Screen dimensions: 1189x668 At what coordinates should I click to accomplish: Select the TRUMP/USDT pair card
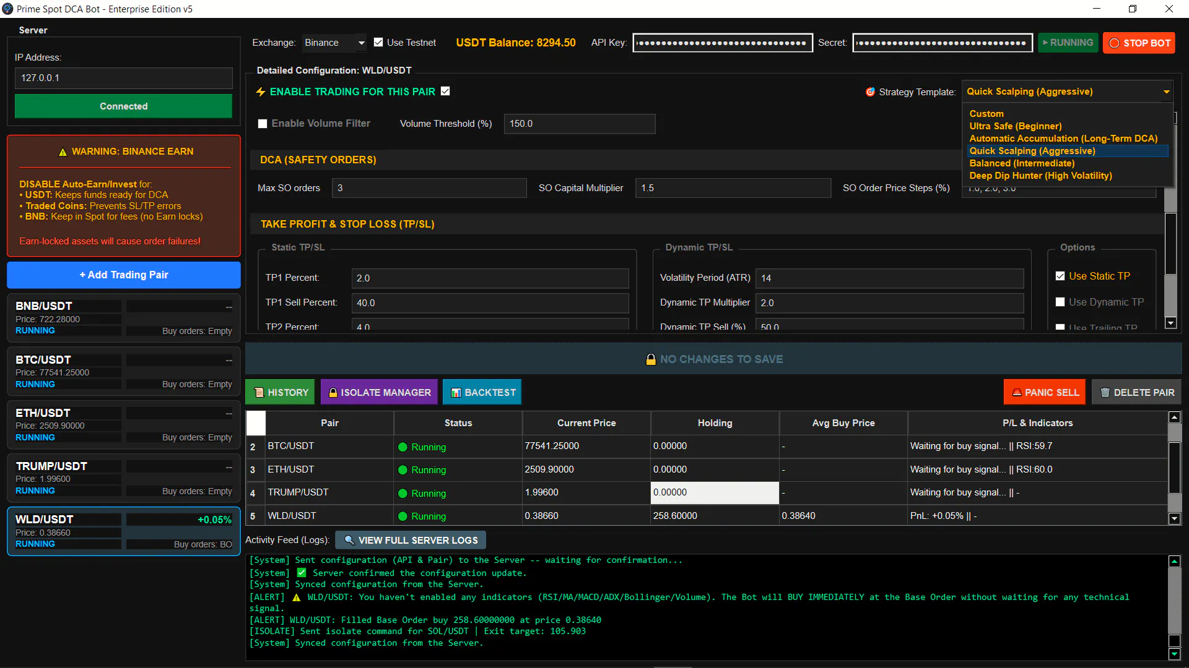point(124,478)
